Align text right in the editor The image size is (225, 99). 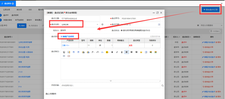pos(136,52)
